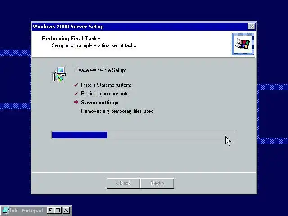The height and width of the screenshot is (216, 288).
Task: Restore the minimized loli Notepad window
Action: click(x=50, y=211)
